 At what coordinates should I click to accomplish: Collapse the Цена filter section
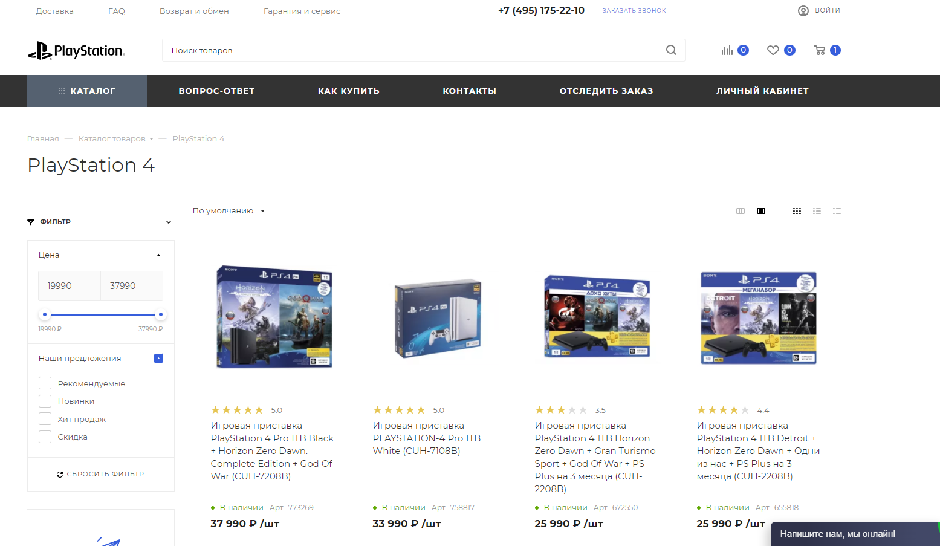158,255
